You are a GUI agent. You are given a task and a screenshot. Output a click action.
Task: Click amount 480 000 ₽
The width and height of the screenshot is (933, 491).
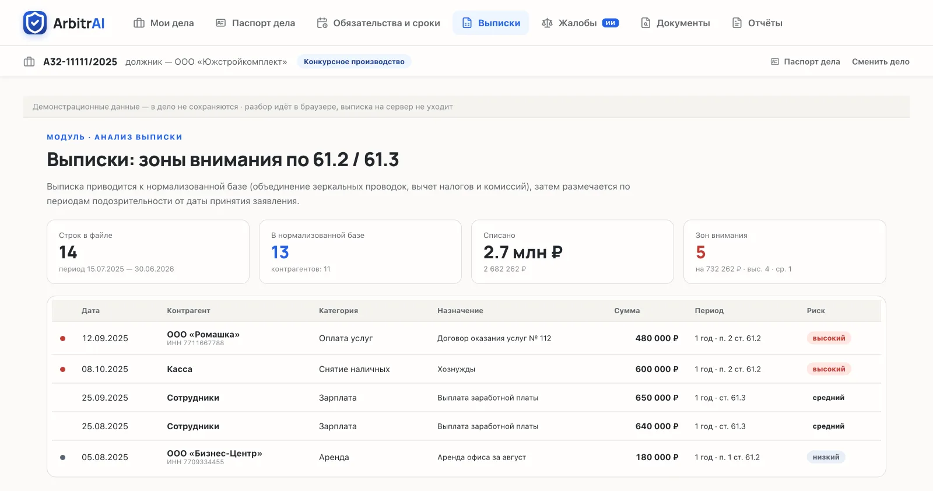657,338
